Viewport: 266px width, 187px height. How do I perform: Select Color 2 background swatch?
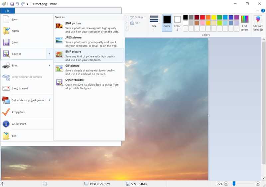point(177,23)
